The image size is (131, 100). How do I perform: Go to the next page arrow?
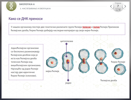pos(125,6)
